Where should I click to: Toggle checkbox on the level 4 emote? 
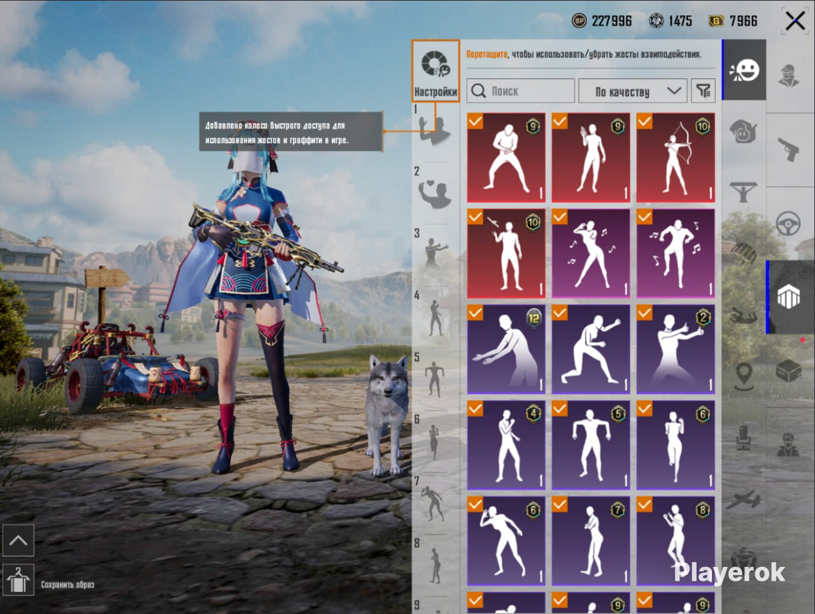pos(476,408)
